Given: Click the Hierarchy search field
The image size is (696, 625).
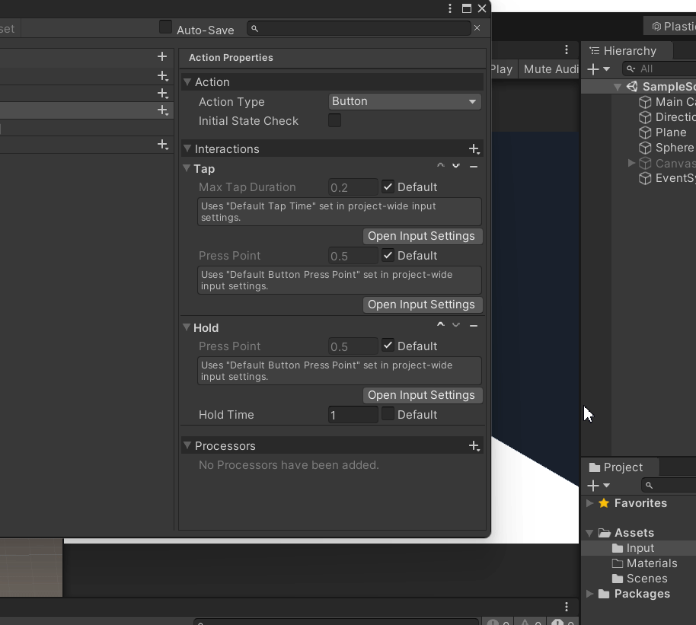Looking at the screenshot, I should click(660, 69).
